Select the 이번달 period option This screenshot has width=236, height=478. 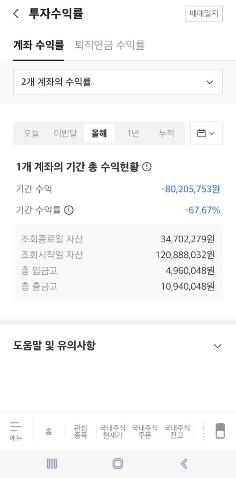pyautogui.click(x=65, y=133)
